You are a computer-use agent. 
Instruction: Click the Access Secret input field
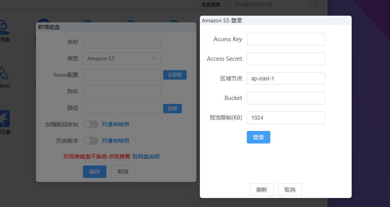(286, 59)
